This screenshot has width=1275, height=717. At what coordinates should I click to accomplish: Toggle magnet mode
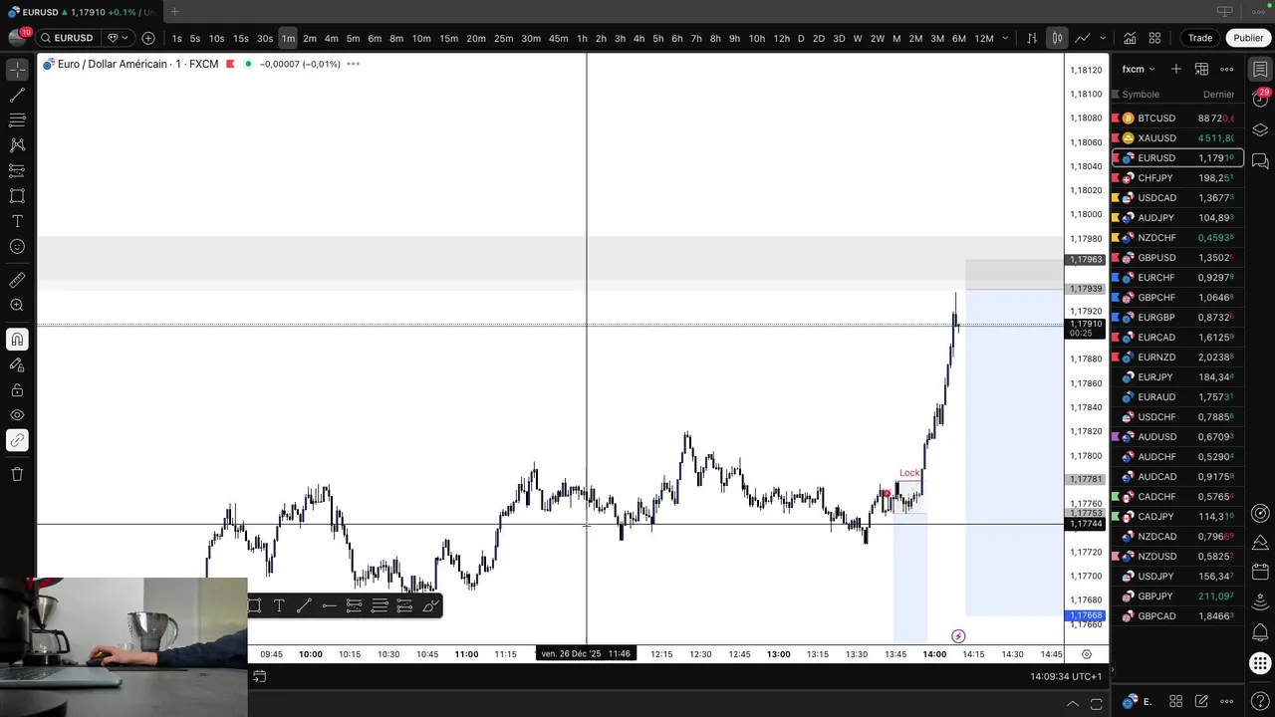click(17, 340)
